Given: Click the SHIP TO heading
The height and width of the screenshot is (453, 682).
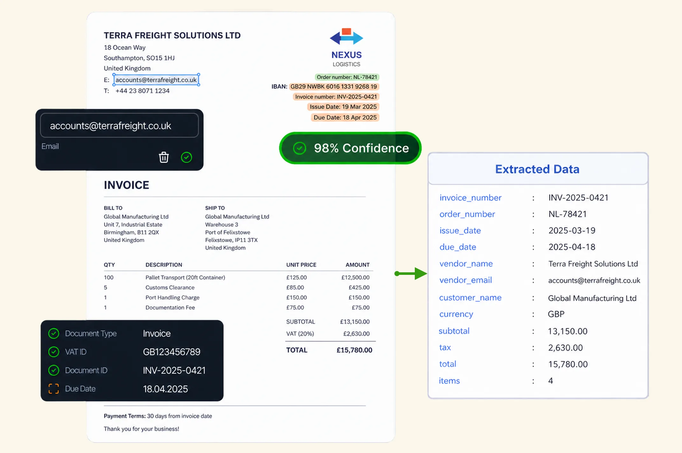Looking at the screenshot, I should pyautogui.click(x=215, y=208).
